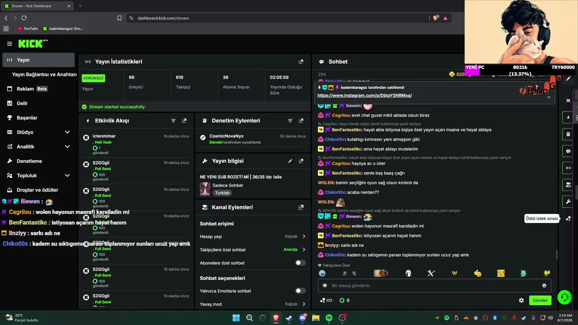The width and height of the screenshot is (578, 325).
Task: Click the channel points infinity icon
Action: point(326,301)
